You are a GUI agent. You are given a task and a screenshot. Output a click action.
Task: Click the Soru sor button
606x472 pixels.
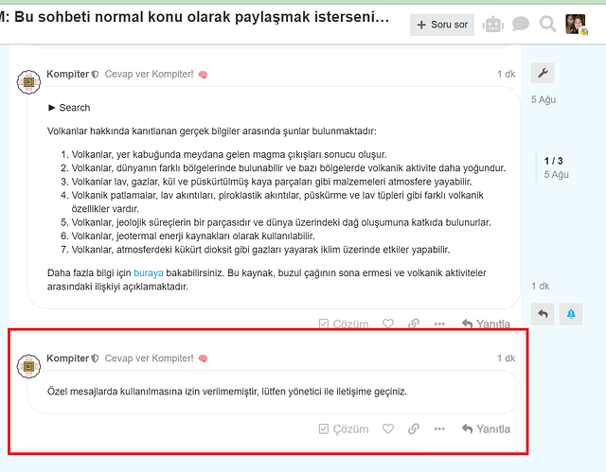(x=442, y=25)
